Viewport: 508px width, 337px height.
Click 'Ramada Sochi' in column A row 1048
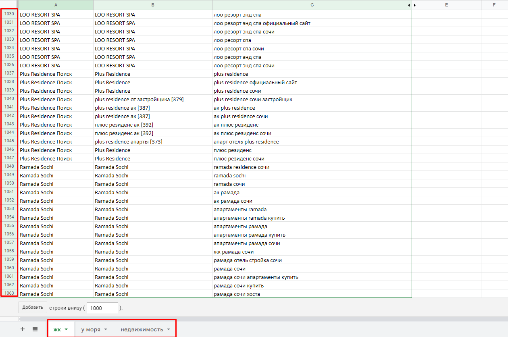tap(56, 167)
